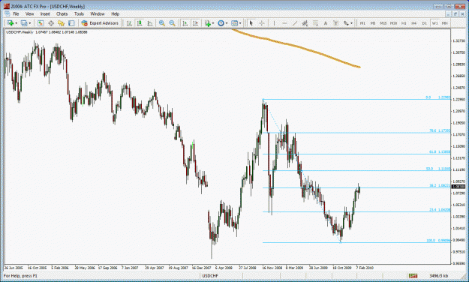
Task: Switch timeframe to M30
Action: [393, 23]
